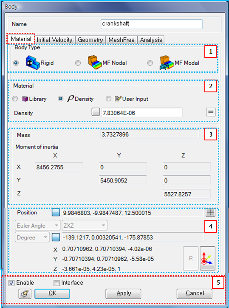Click the OK button
Viewport: 229px width, 308px height.
(x=52, y=294)
